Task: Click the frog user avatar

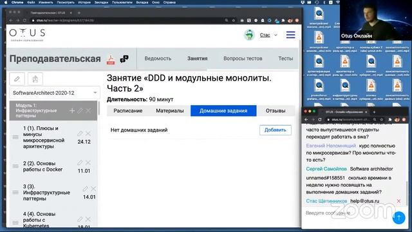Action: (249, 35)
